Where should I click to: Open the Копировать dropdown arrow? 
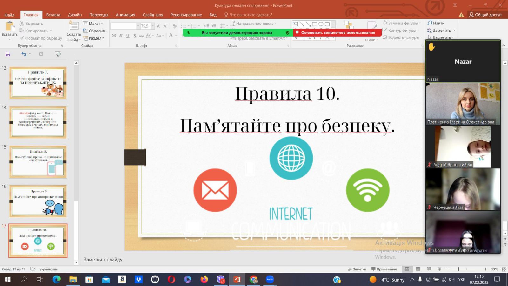tap(51, 31)
